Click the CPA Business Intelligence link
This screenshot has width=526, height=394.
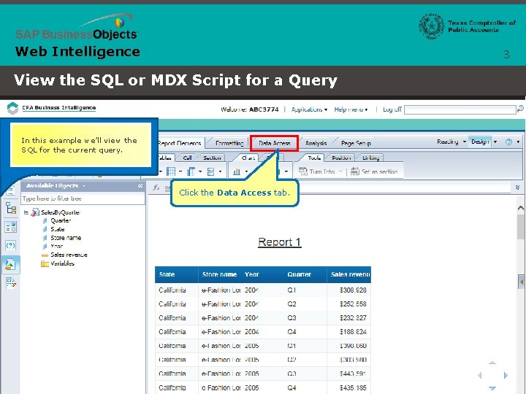[59, 107]
